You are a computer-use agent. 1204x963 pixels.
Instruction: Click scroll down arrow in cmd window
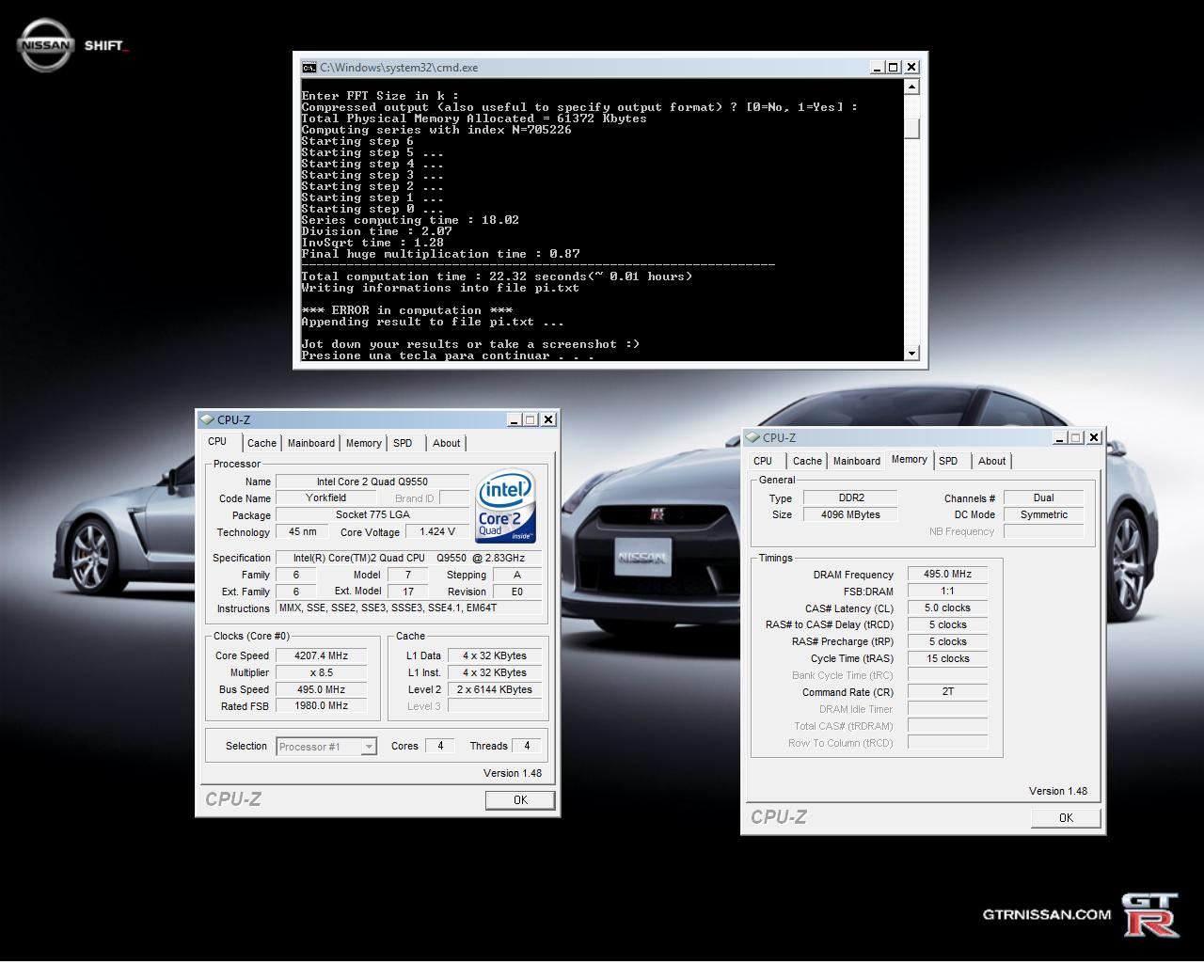tap(911, 353)
